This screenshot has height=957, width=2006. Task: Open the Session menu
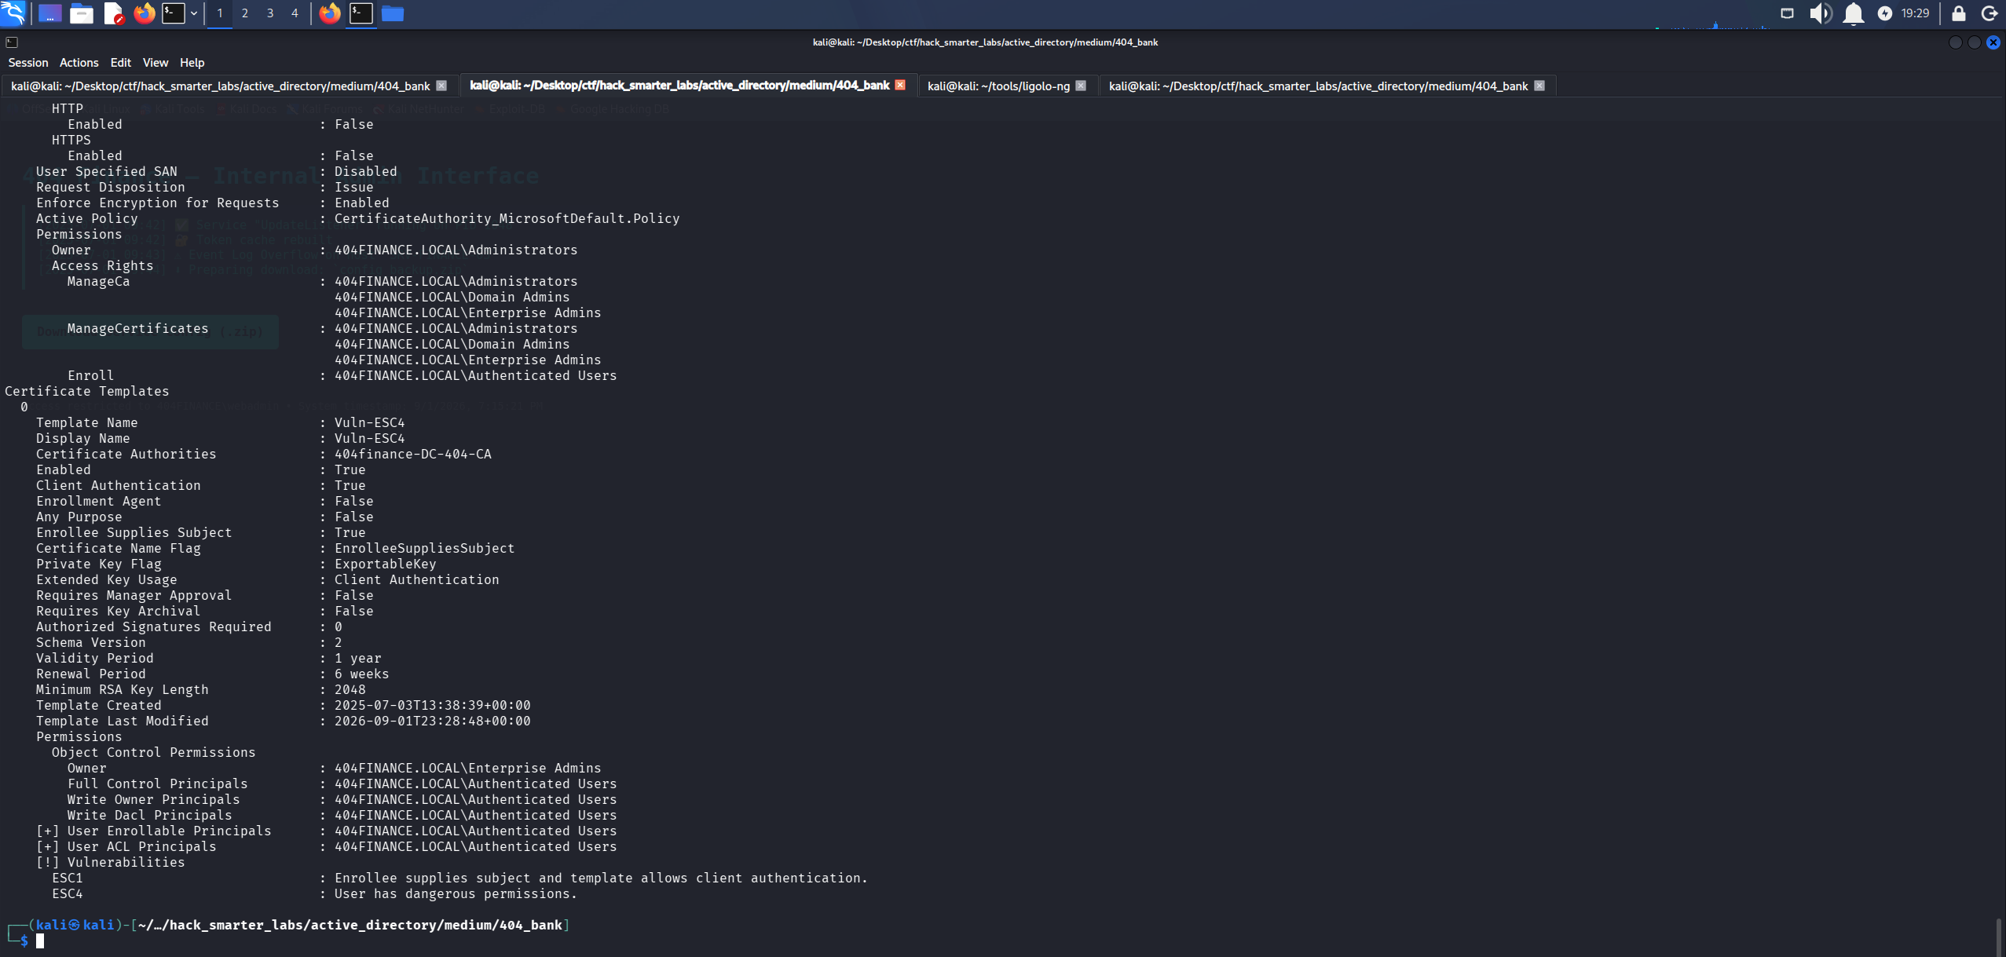(x=28, y=63)
